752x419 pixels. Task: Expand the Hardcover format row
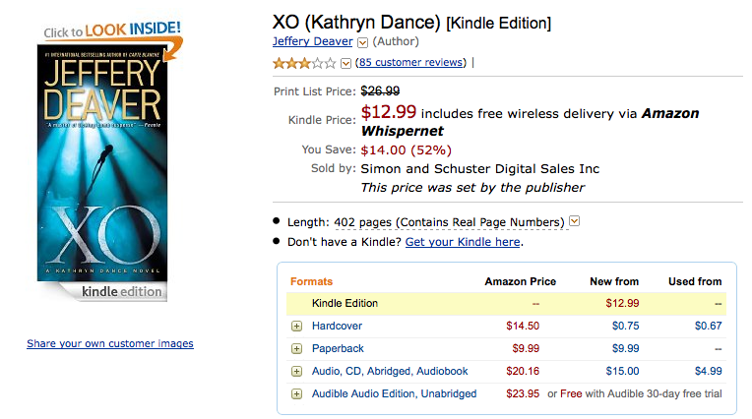[297, 326]
